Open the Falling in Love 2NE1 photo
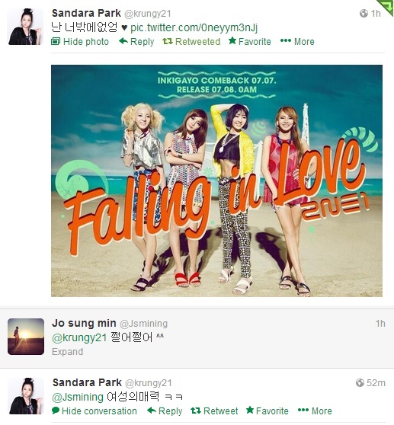Viewport: 394px width, 425px height. tap(216, 181)
